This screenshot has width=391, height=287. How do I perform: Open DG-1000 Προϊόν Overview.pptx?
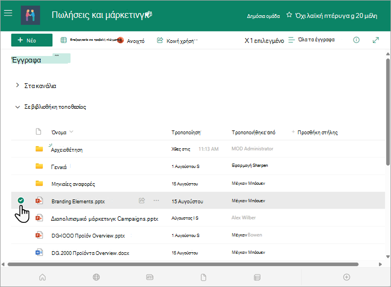point(88,236)
